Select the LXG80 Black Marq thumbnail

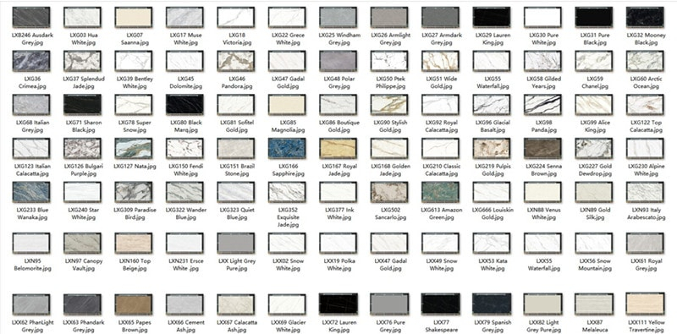point(184,105)
